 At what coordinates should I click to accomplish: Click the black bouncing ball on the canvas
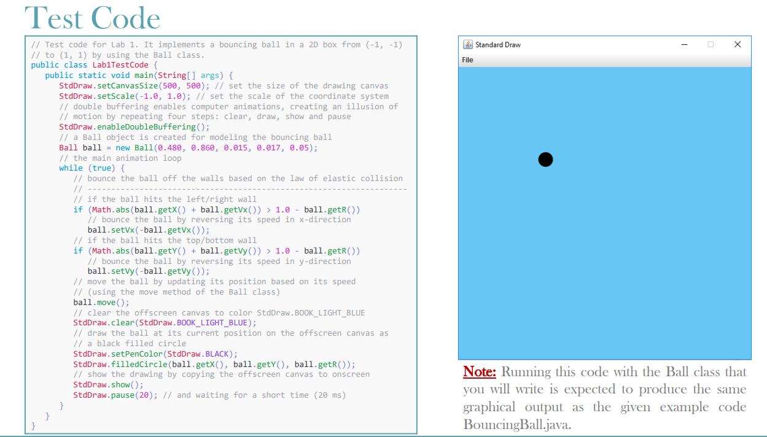(x=545, y=159)
